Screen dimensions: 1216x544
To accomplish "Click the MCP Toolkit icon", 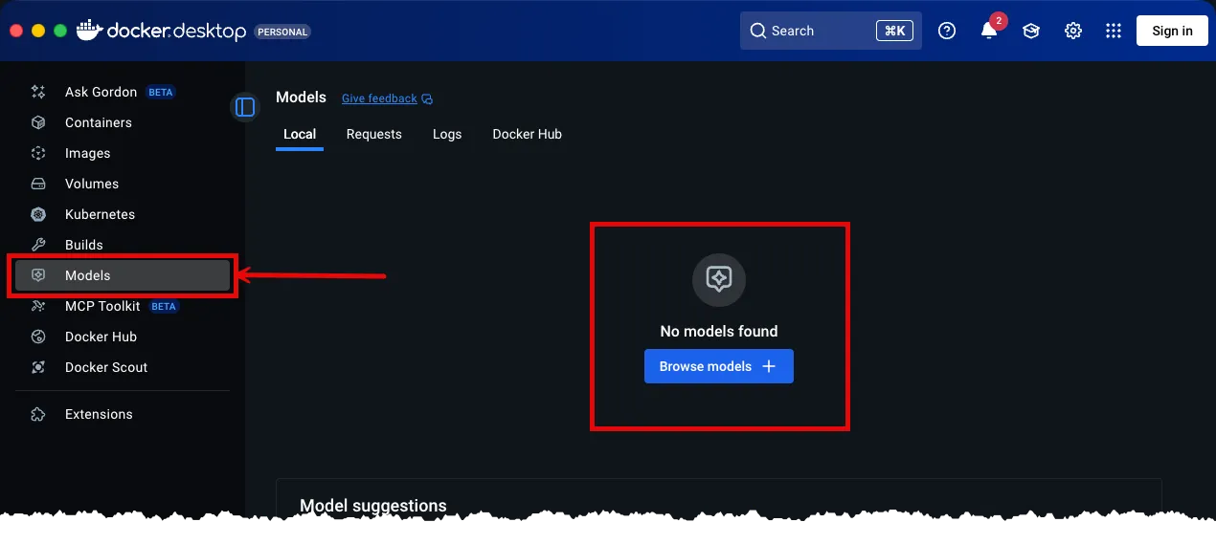I will click(38, 306).
